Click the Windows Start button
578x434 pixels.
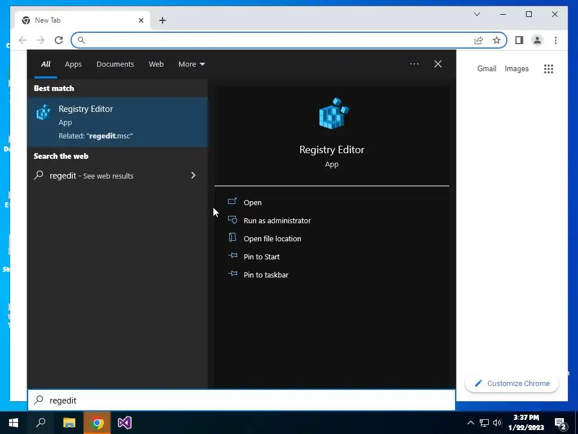pos(14,423)
